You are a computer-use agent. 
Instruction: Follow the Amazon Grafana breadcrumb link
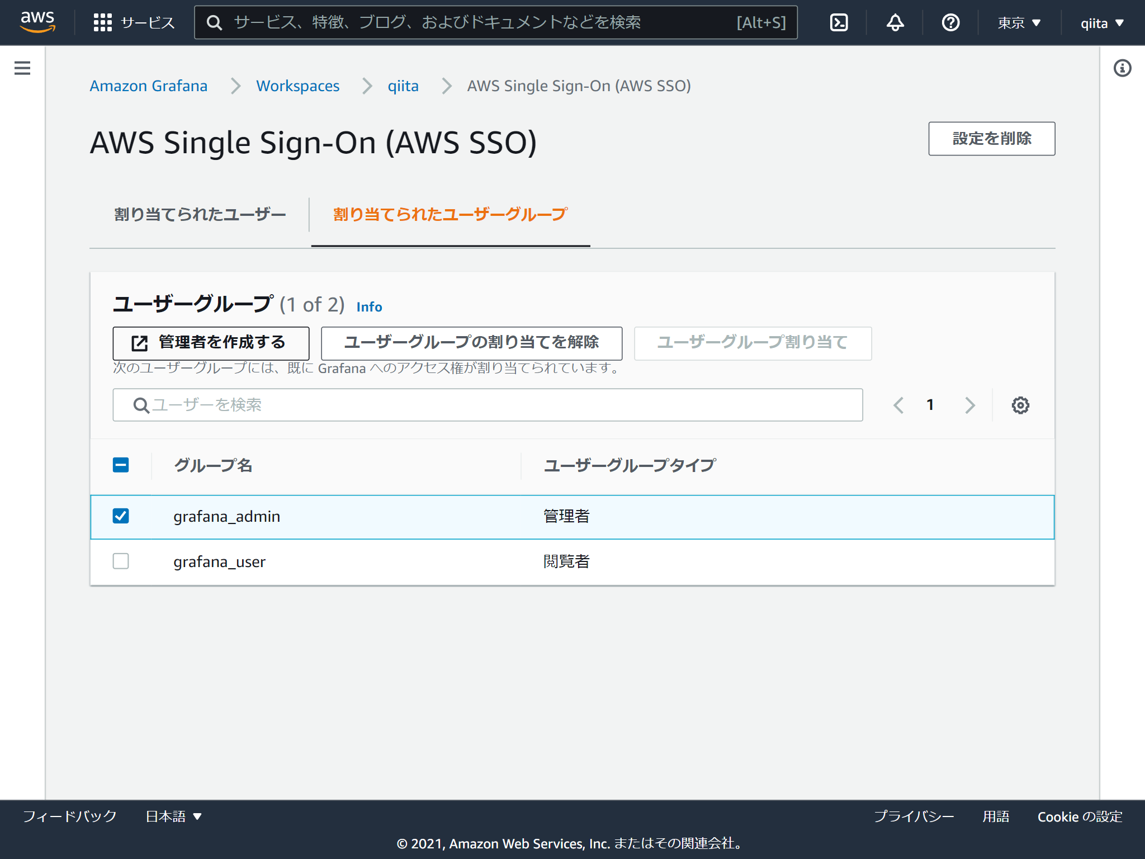pyautogui.click(x=148, y=86)
